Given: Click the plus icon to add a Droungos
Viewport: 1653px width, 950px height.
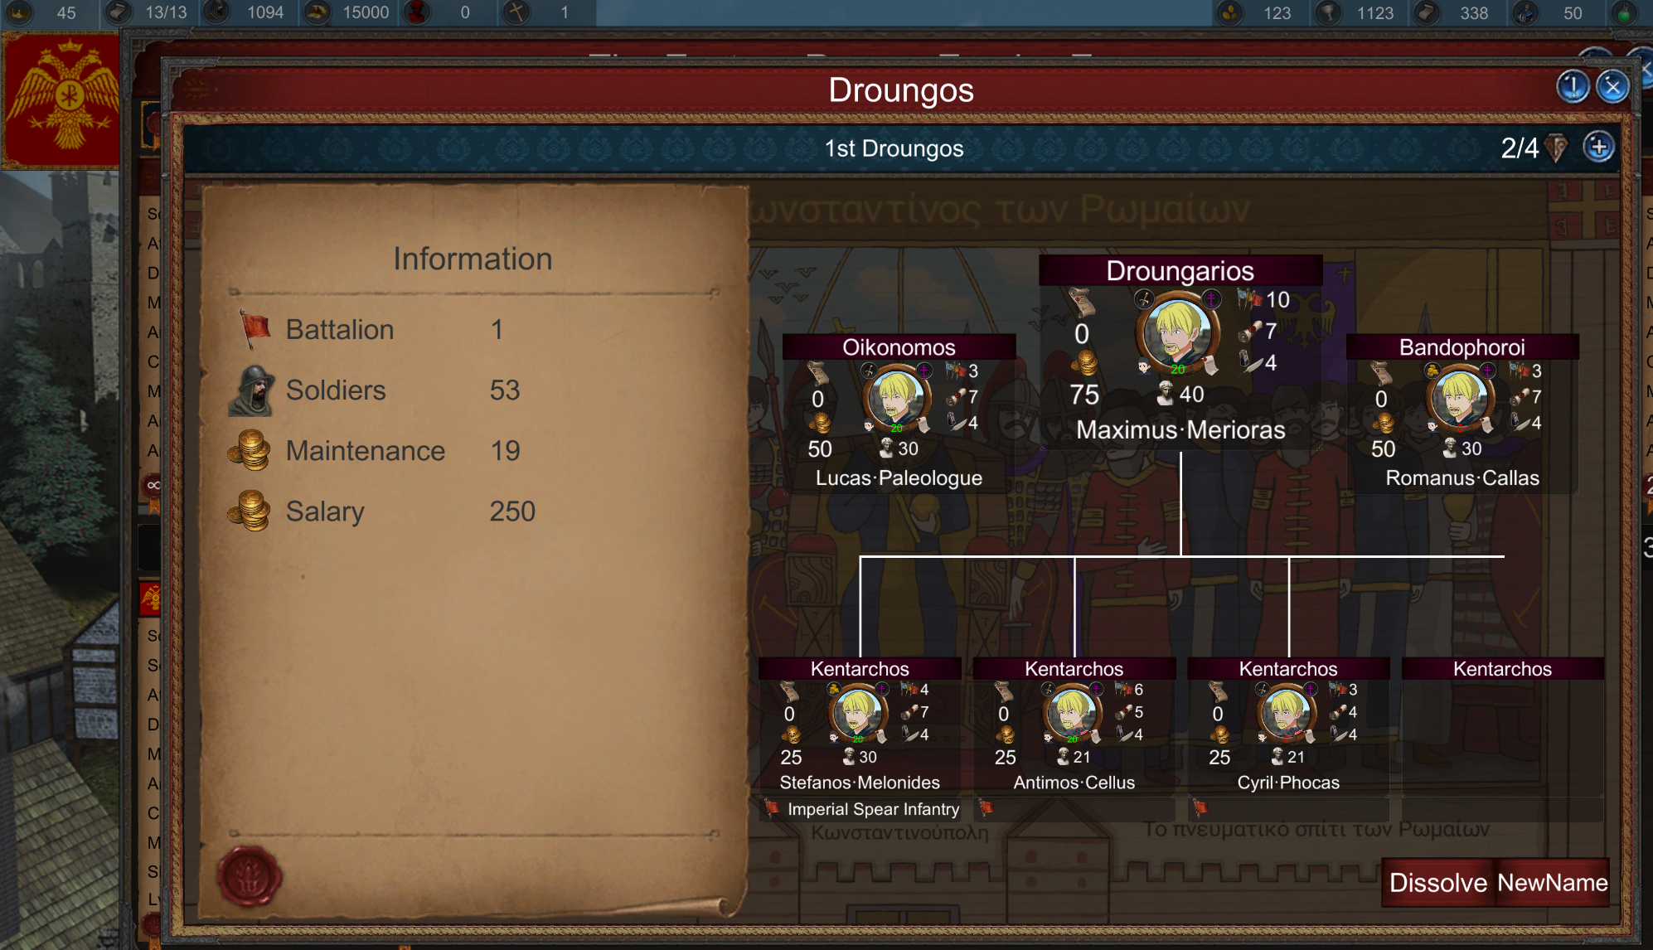Looking at the screenshot, I should pos(1598,148).
